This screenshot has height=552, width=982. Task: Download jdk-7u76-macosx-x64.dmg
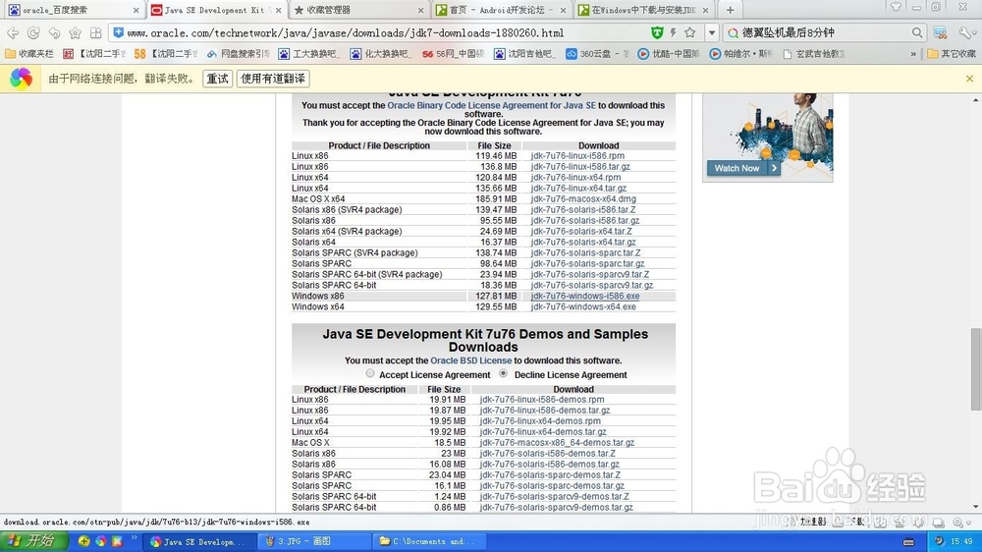pyautogui.click(x=583, y=198)
